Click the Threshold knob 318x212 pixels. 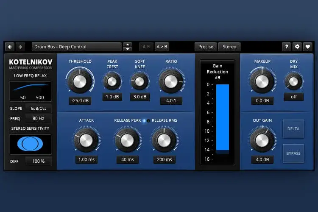pos(79,80)
